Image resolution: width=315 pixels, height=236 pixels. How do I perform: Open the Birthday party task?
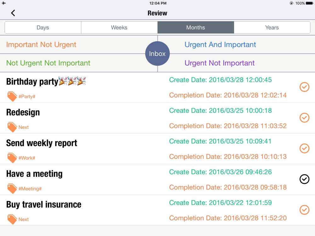click(x=157, y=87)
